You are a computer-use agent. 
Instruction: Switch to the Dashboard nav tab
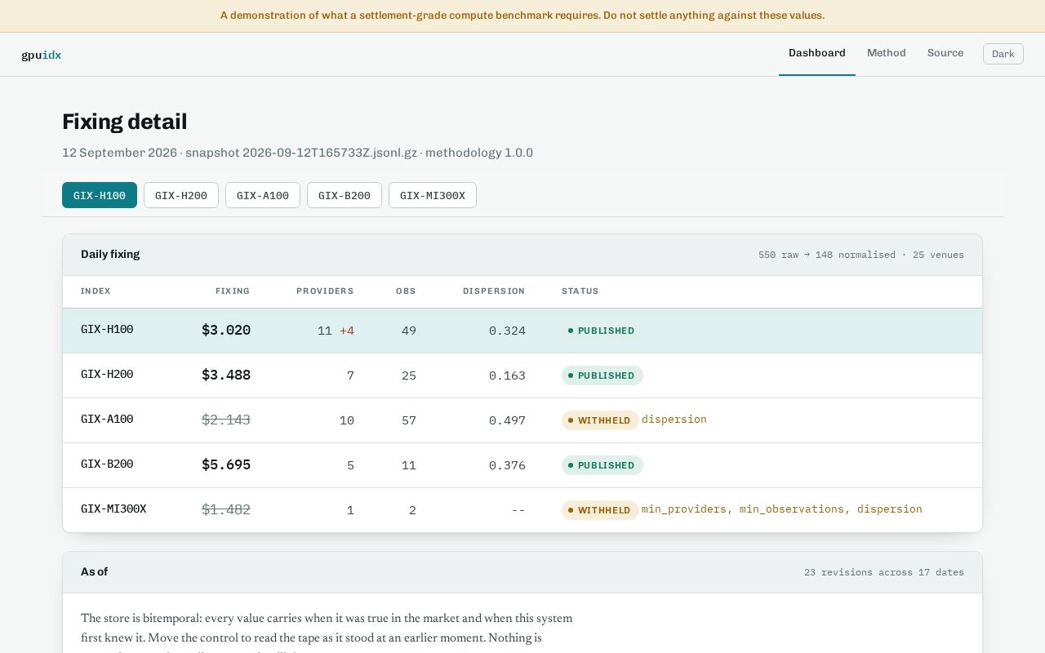tap(817, 53)
